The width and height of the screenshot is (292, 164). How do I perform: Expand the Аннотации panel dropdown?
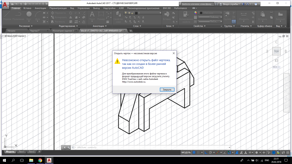click(100, 26)
